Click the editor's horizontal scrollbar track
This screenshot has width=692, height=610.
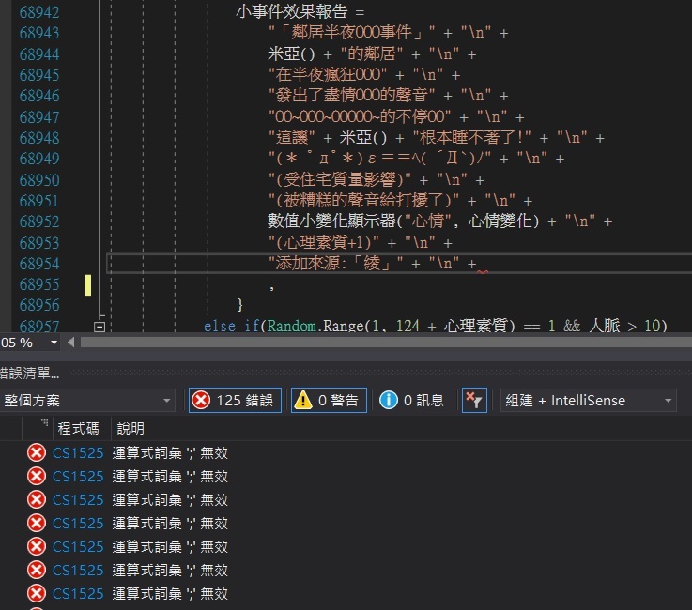click(376, 343)
